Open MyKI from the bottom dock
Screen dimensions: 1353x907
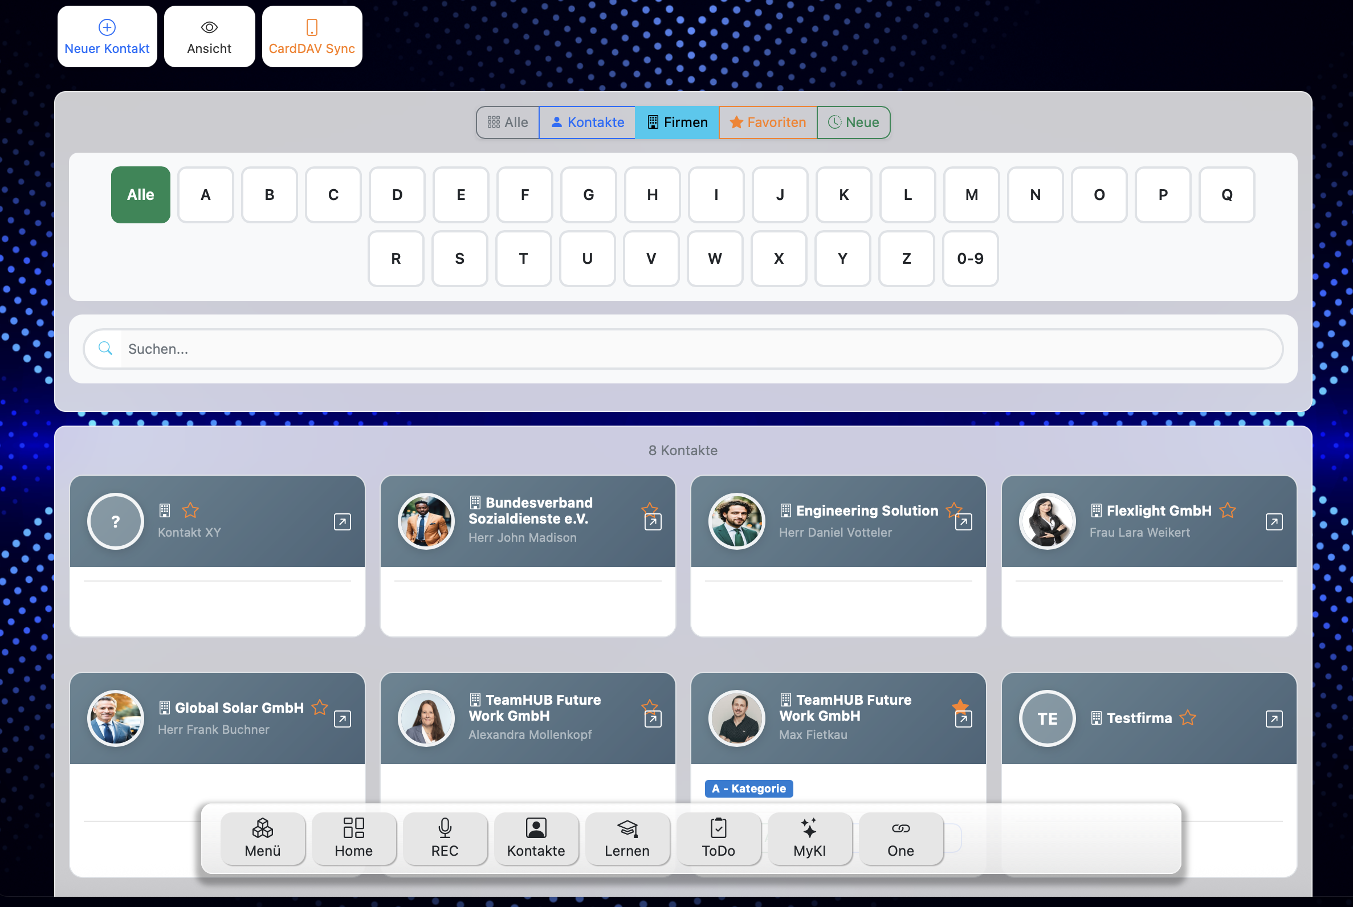(x=809, y=838)
